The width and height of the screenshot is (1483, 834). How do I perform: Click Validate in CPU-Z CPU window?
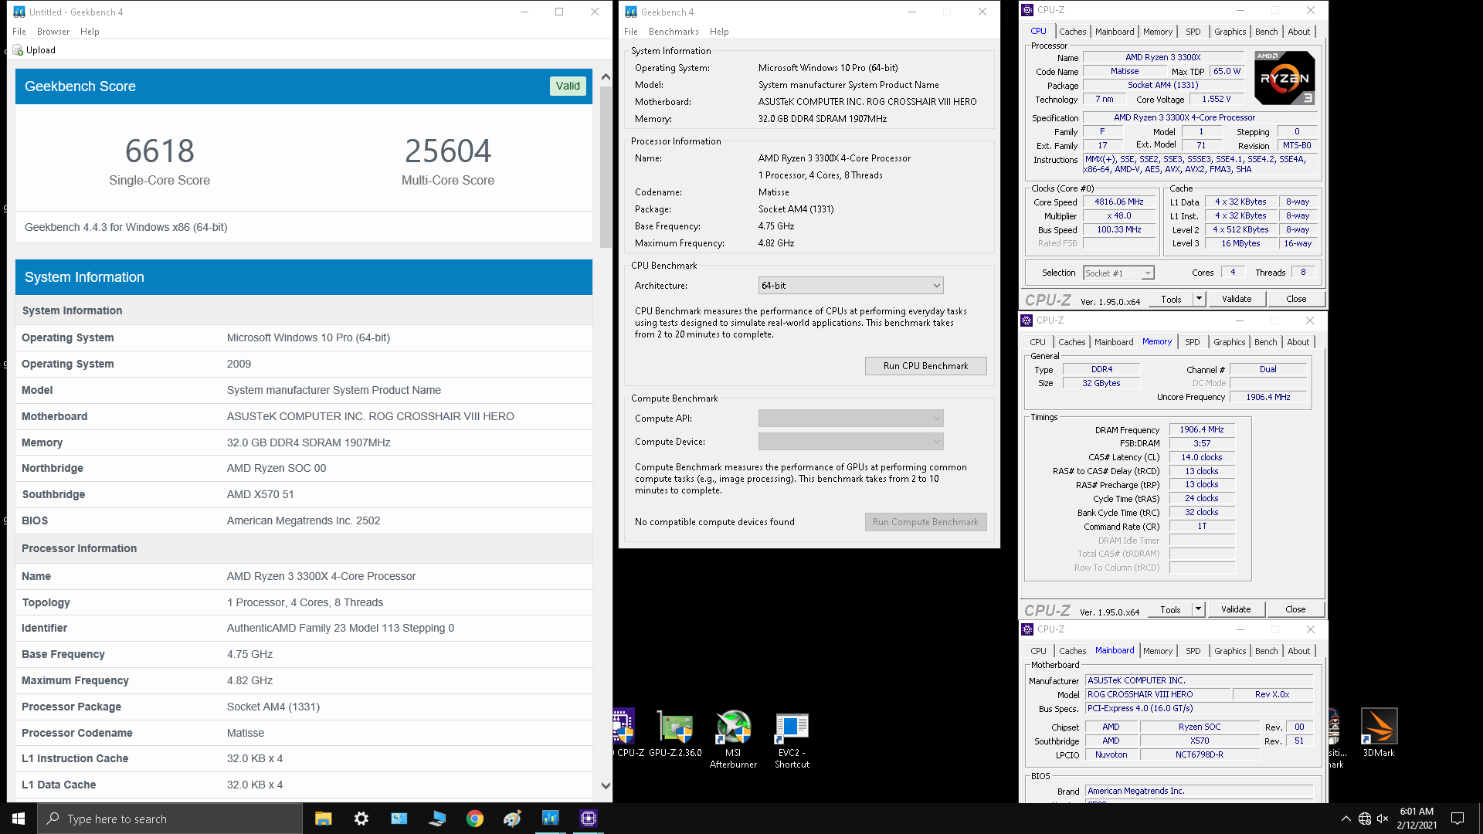point(1237,299)
